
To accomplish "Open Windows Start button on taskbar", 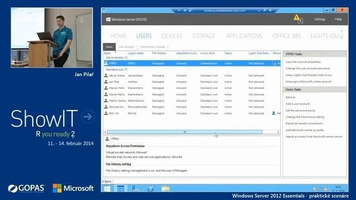I will pos(107,188).
